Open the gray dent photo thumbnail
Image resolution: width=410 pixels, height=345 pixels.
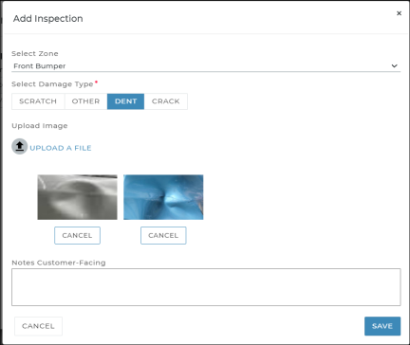coord(77,197)
